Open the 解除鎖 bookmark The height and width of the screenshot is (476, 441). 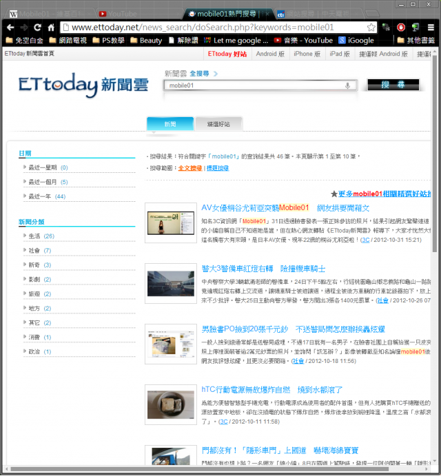[183, 41]
